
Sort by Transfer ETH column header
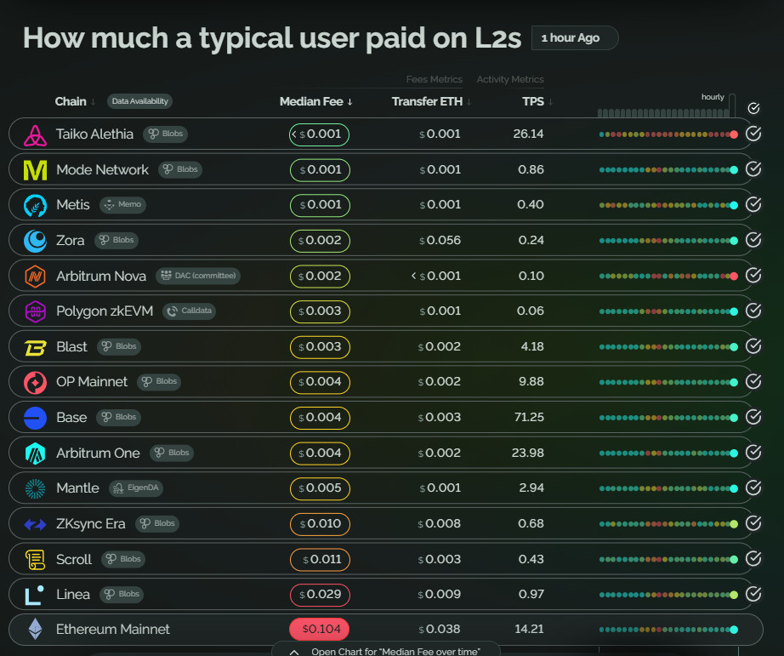(x=431, y=101)
